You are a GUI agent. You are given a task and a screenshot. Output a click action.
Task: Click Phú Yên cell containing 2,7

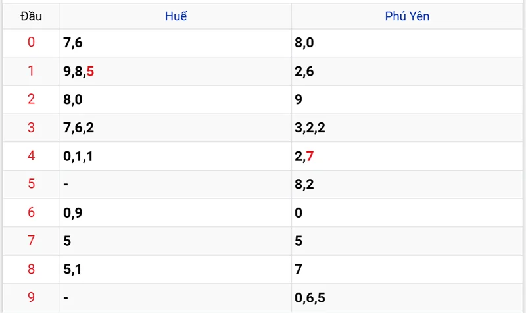pos(407,156)
